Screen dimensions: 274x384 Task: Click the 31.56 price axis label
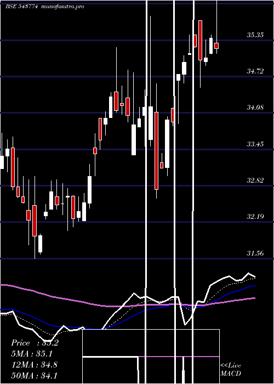[x=255, y=253]
